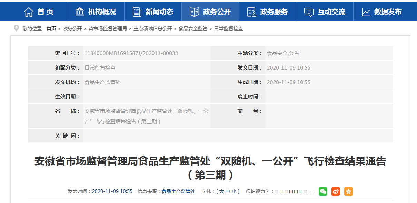
Task: Go to 数据发布 in the navigation bar
Action: coord(382,12)
